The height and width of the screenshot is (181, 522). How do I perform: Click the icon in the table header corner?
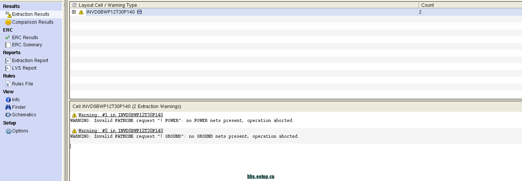click(x=74, y=5)
